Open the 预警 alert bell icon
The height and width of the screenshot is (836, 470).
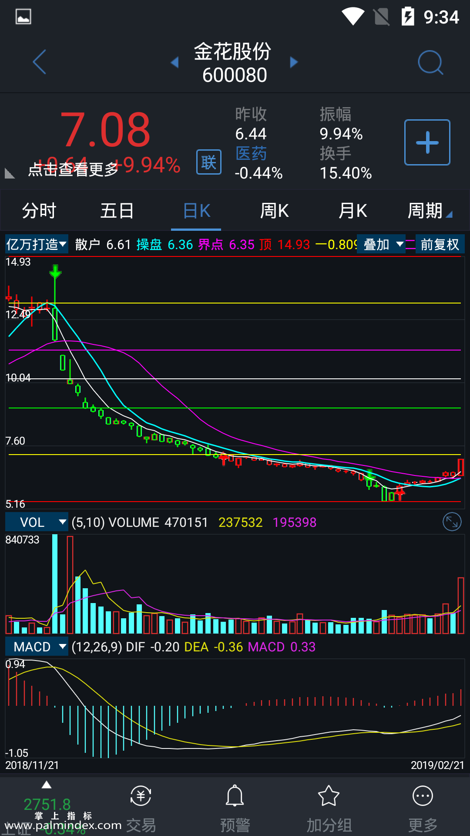[235, 796]
